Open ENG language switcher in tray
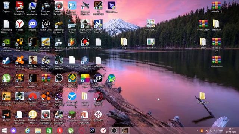This screenshot has height=134, width=239. point(221,131)
